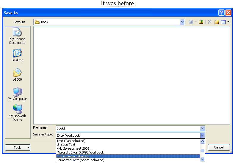This screenshot has width=235, height=163.
Task: Click the Views grid icon
Action: pos(223,22)
